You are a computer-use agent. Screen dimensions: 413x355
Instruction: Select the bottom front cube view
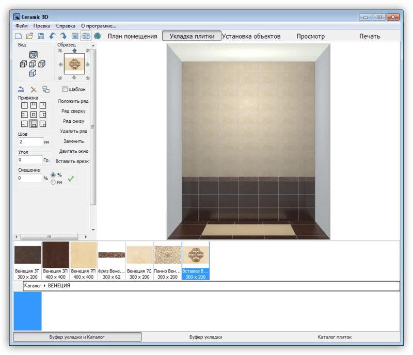pyautogui.click(x=33, y=73)
